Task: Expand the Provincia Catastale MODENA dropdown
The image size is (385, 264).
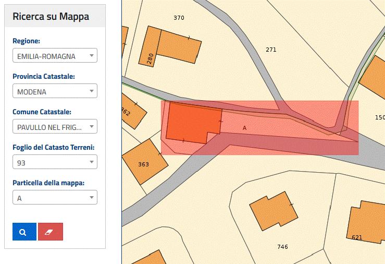Action: (x=55, y=91)
